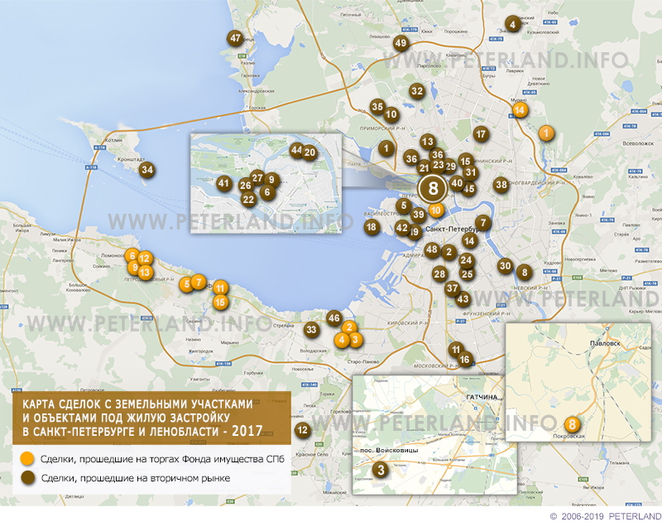Select orange marker 7

pos(199,282)
